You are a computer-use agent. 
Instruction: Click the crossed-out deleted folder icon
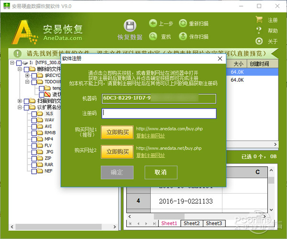47,95
